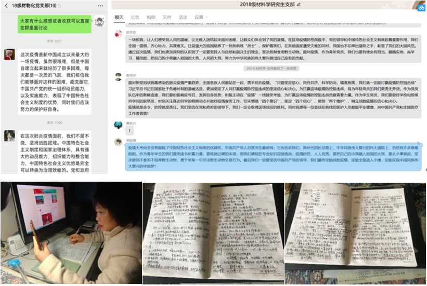Switch to the 聊天 tab
Screen dimensions: 427x286
(119, 17)
